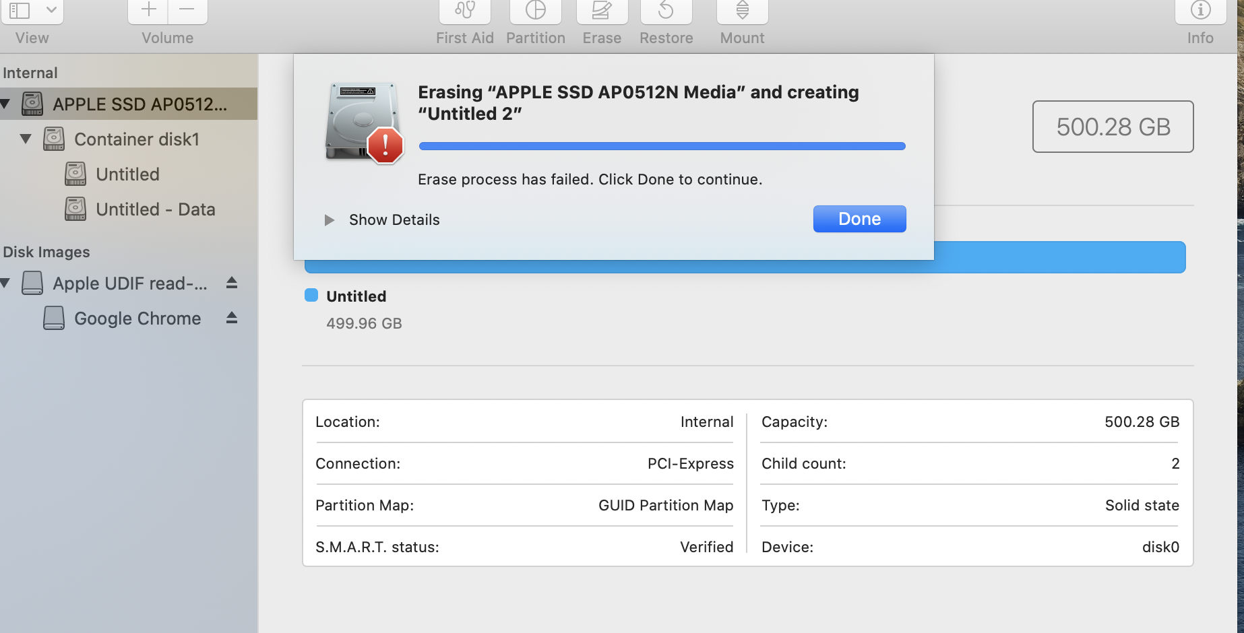The width and height of the screenshot is (1244, 633).
Task: Click the Erase toolbar icon
Action: pos(602,11)
